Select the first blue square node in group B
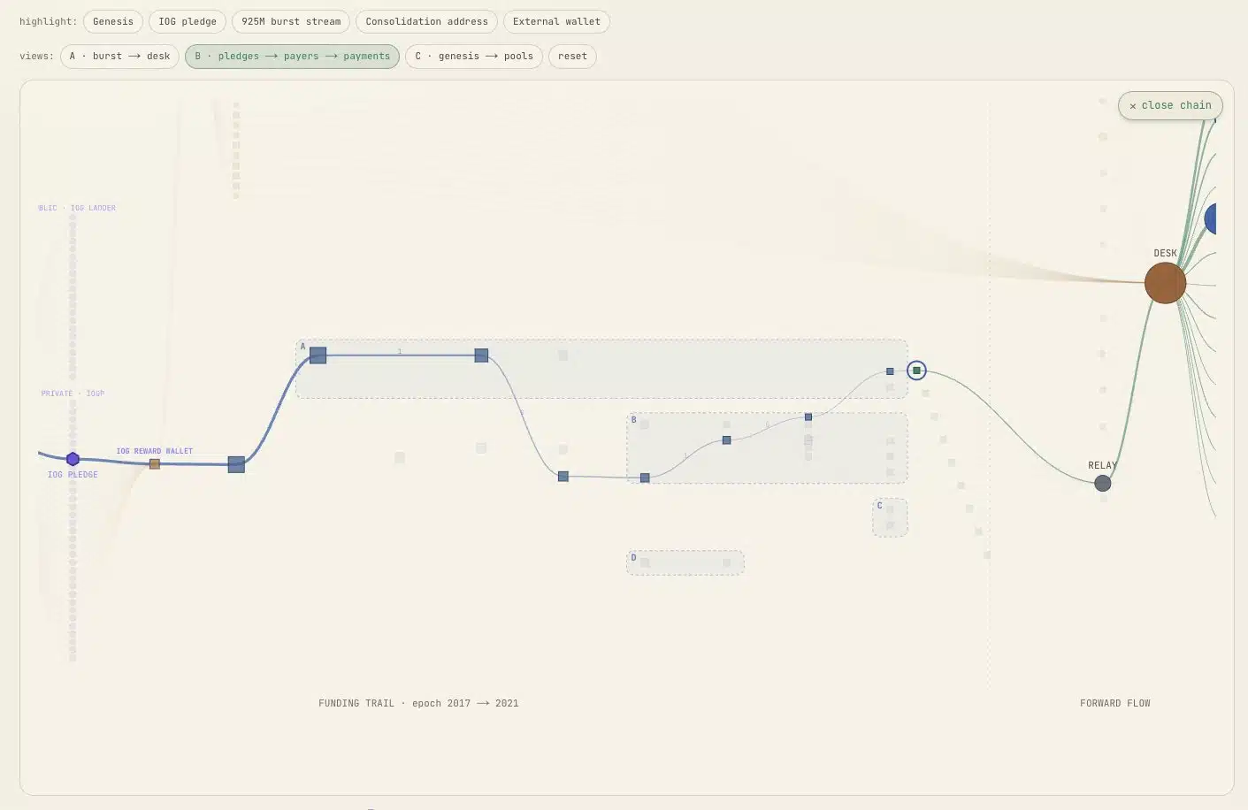 click(x=645, y=478)
